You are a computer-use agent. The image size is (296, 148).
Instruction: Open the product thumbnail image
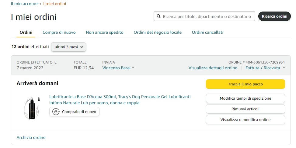click(x=30, y=107)
